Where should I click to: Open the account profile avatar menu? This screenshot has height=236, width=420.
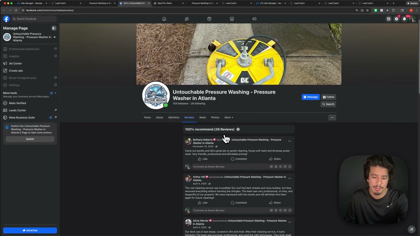pos(412,19)
